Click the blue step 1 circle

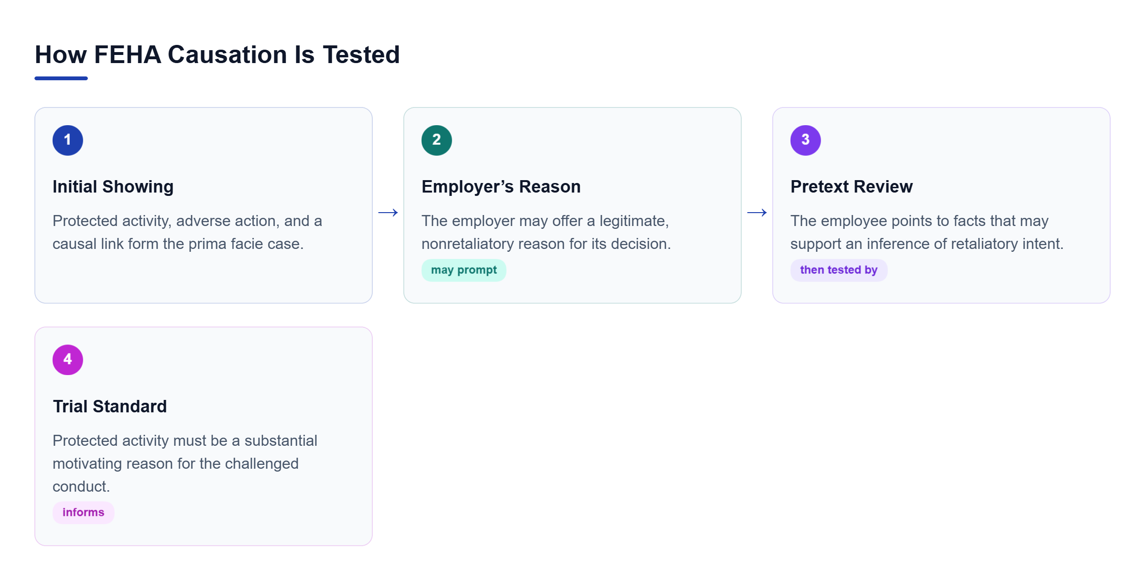pos(68,140)
